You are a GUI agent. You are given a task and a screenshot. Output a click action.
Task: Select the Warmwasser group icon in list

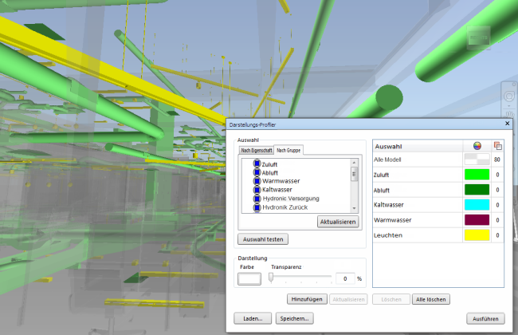[257, 181]
